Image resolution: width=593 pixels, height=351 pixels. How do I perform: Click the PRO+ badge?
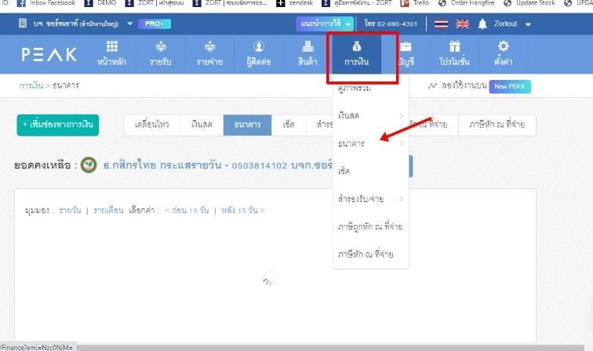(x=155, y=24)
